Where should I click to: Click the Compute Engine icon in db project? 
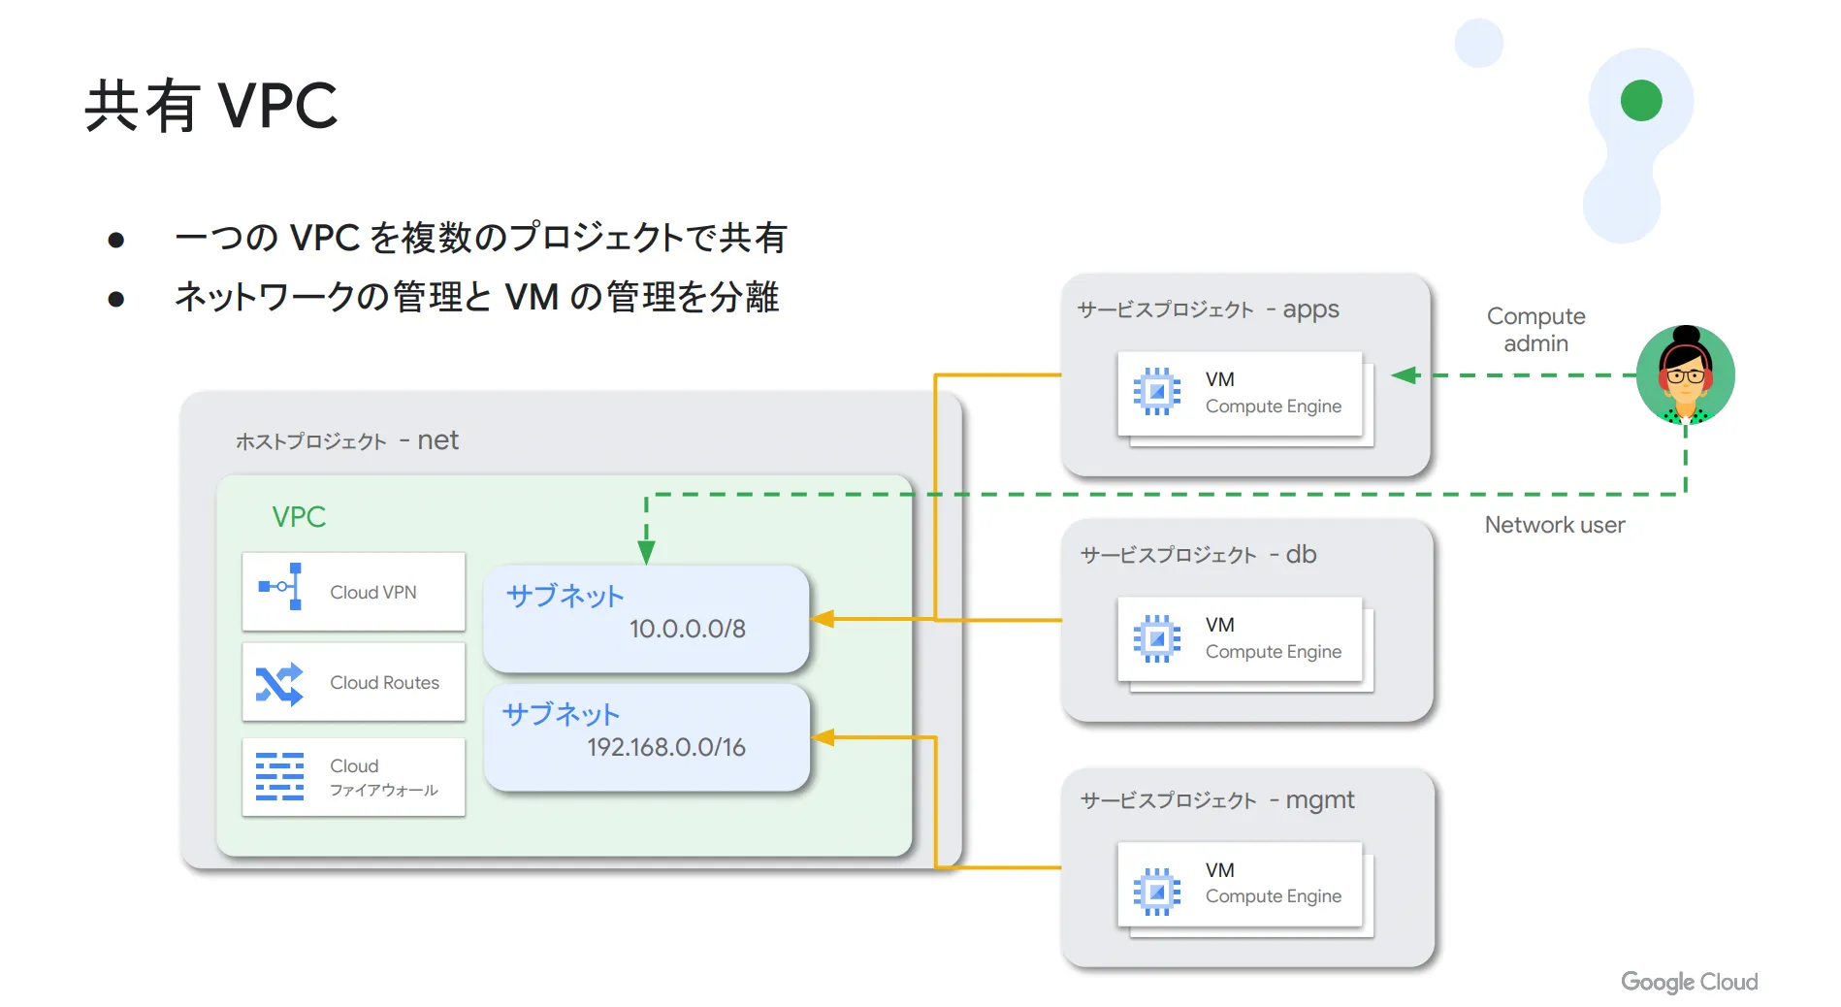point(1156,638)
